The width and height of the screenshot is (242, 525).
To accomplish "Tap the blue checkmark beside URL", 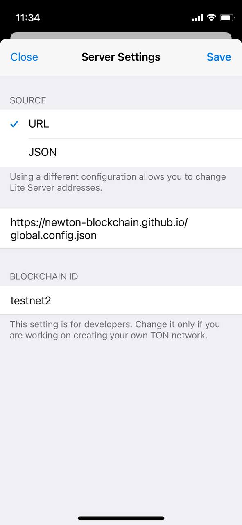I will [14, 124].
